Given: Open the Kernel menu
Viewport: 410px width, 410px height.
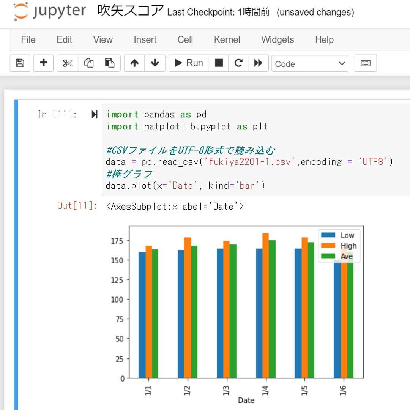Looking at the screenshot, I should [227, 40].
